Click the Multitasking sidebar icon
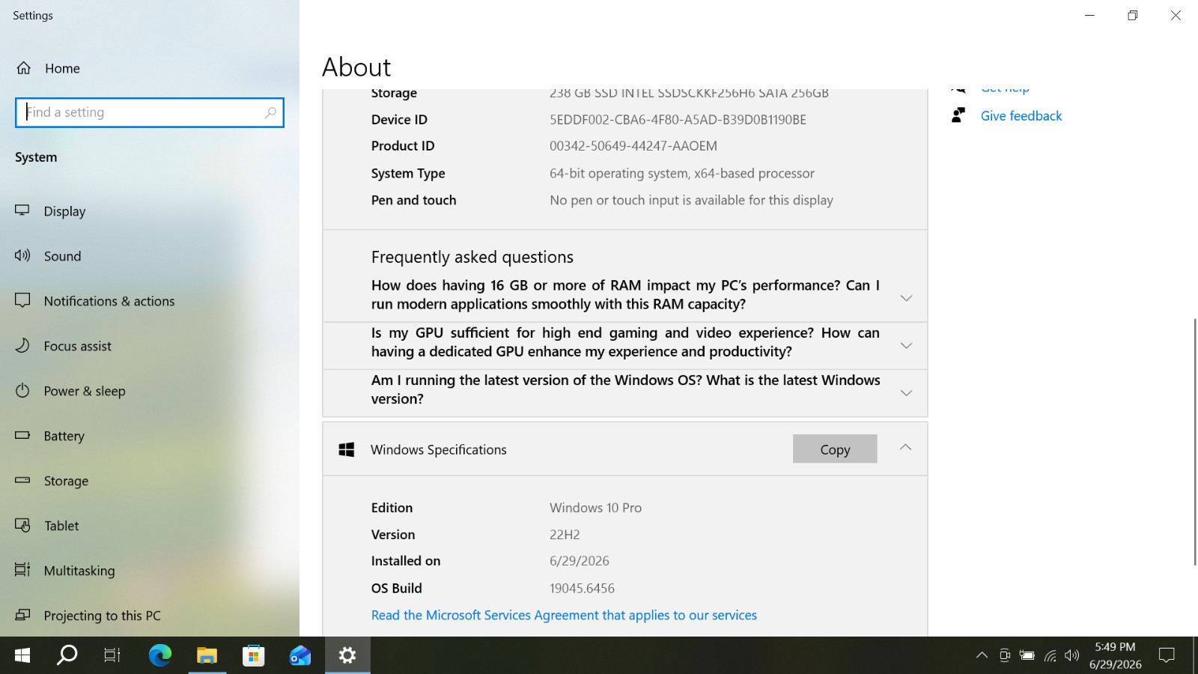Viewport: 1198px width, 674px height. tap(22, 570)
